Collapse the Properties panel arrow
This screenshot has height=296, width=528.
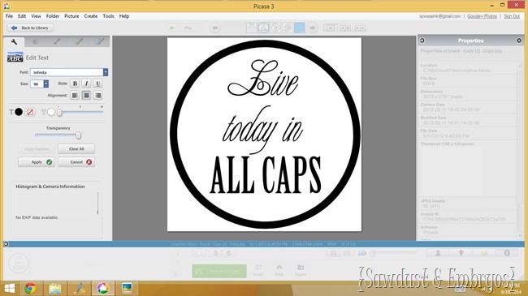click(x=422, y=41)
